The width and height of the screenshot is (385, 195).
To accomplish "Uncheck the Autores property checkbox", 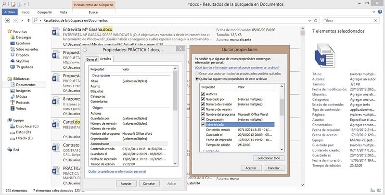I will coord(203,94).
